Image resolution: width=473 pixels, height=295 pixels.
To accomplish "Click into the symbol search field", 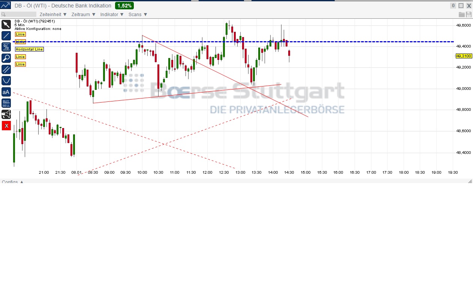I will pyautogui.click(x=19, y=15).
